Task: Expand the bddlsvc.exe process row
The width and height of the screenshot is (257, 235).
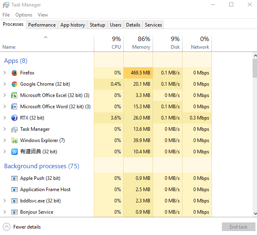Action: [5, 201]
